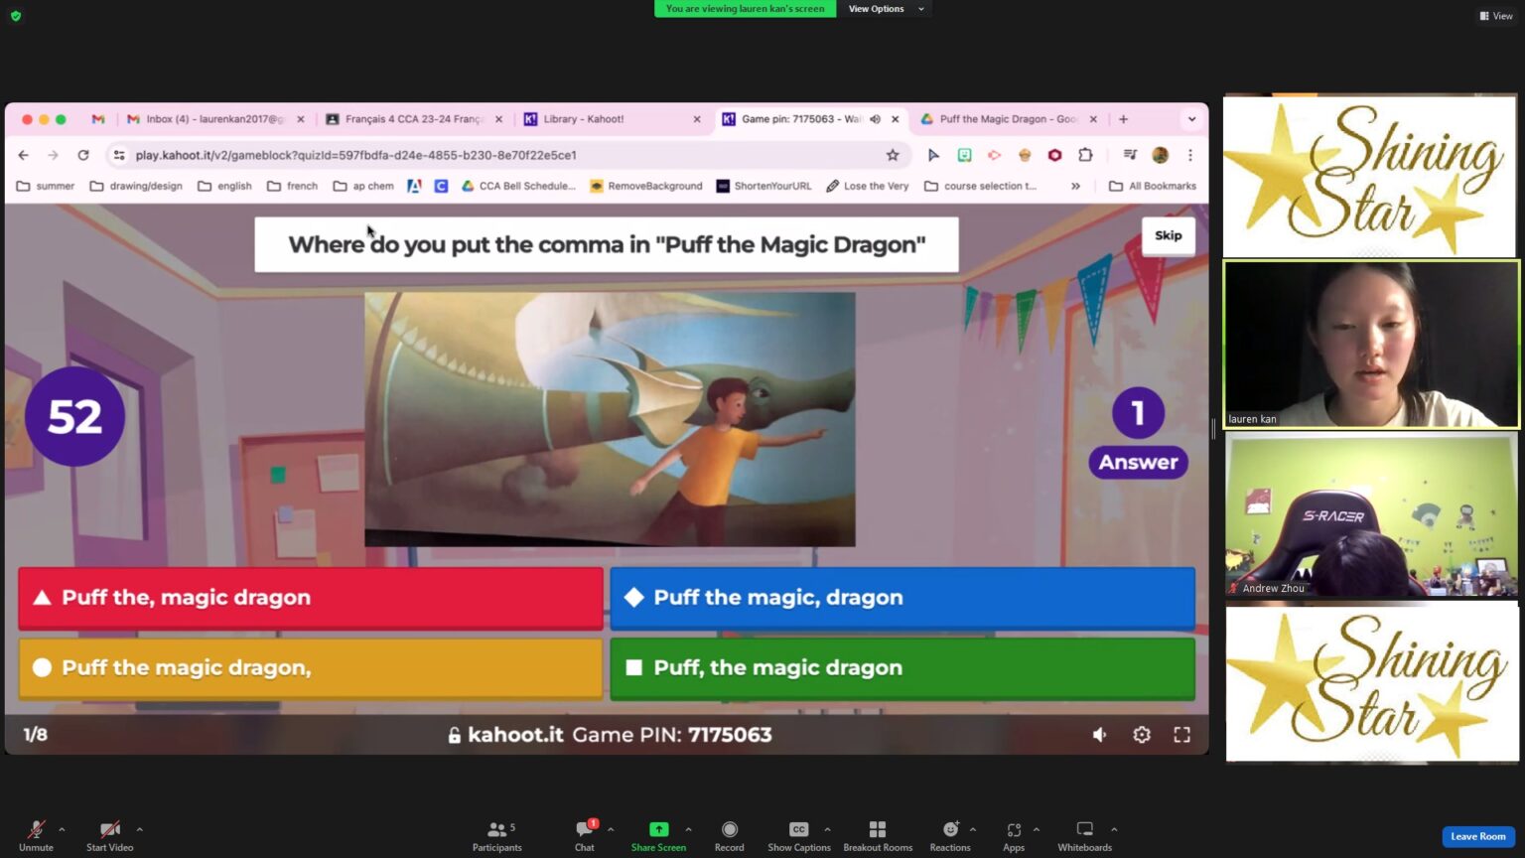Open the Chat panel
The image size is (1525, 858).
click(x=585, y=836)
